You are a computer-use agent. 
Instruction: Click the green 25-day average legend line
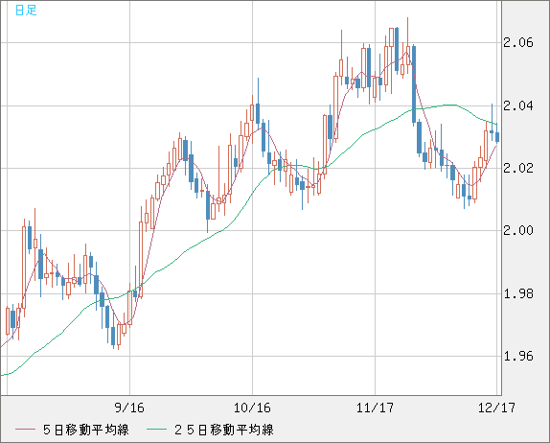[156, 430]
